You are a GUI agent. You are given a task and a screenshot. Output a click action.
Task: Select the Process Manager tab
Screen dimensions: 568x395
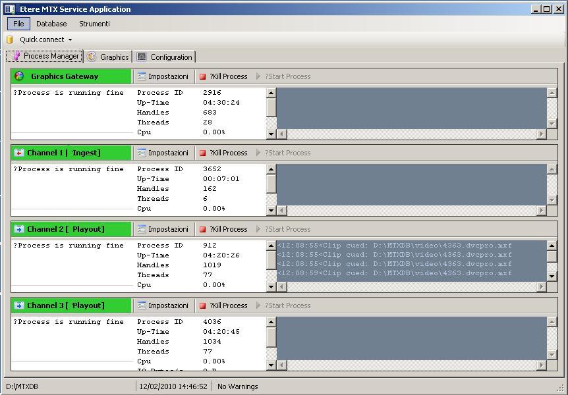pos(45,57)
